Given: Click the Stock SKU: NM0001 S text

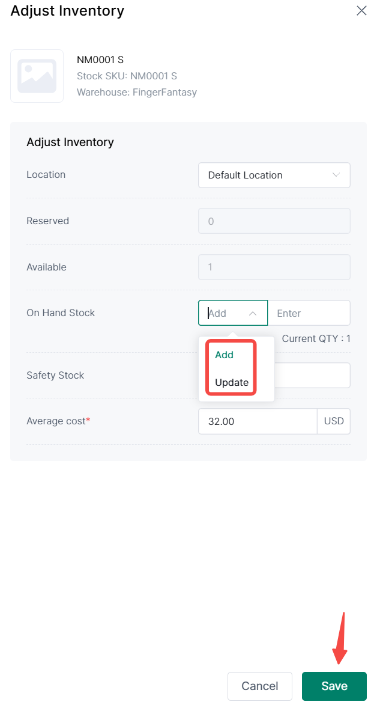Looking at the screenshot, I should pos(127,76).
